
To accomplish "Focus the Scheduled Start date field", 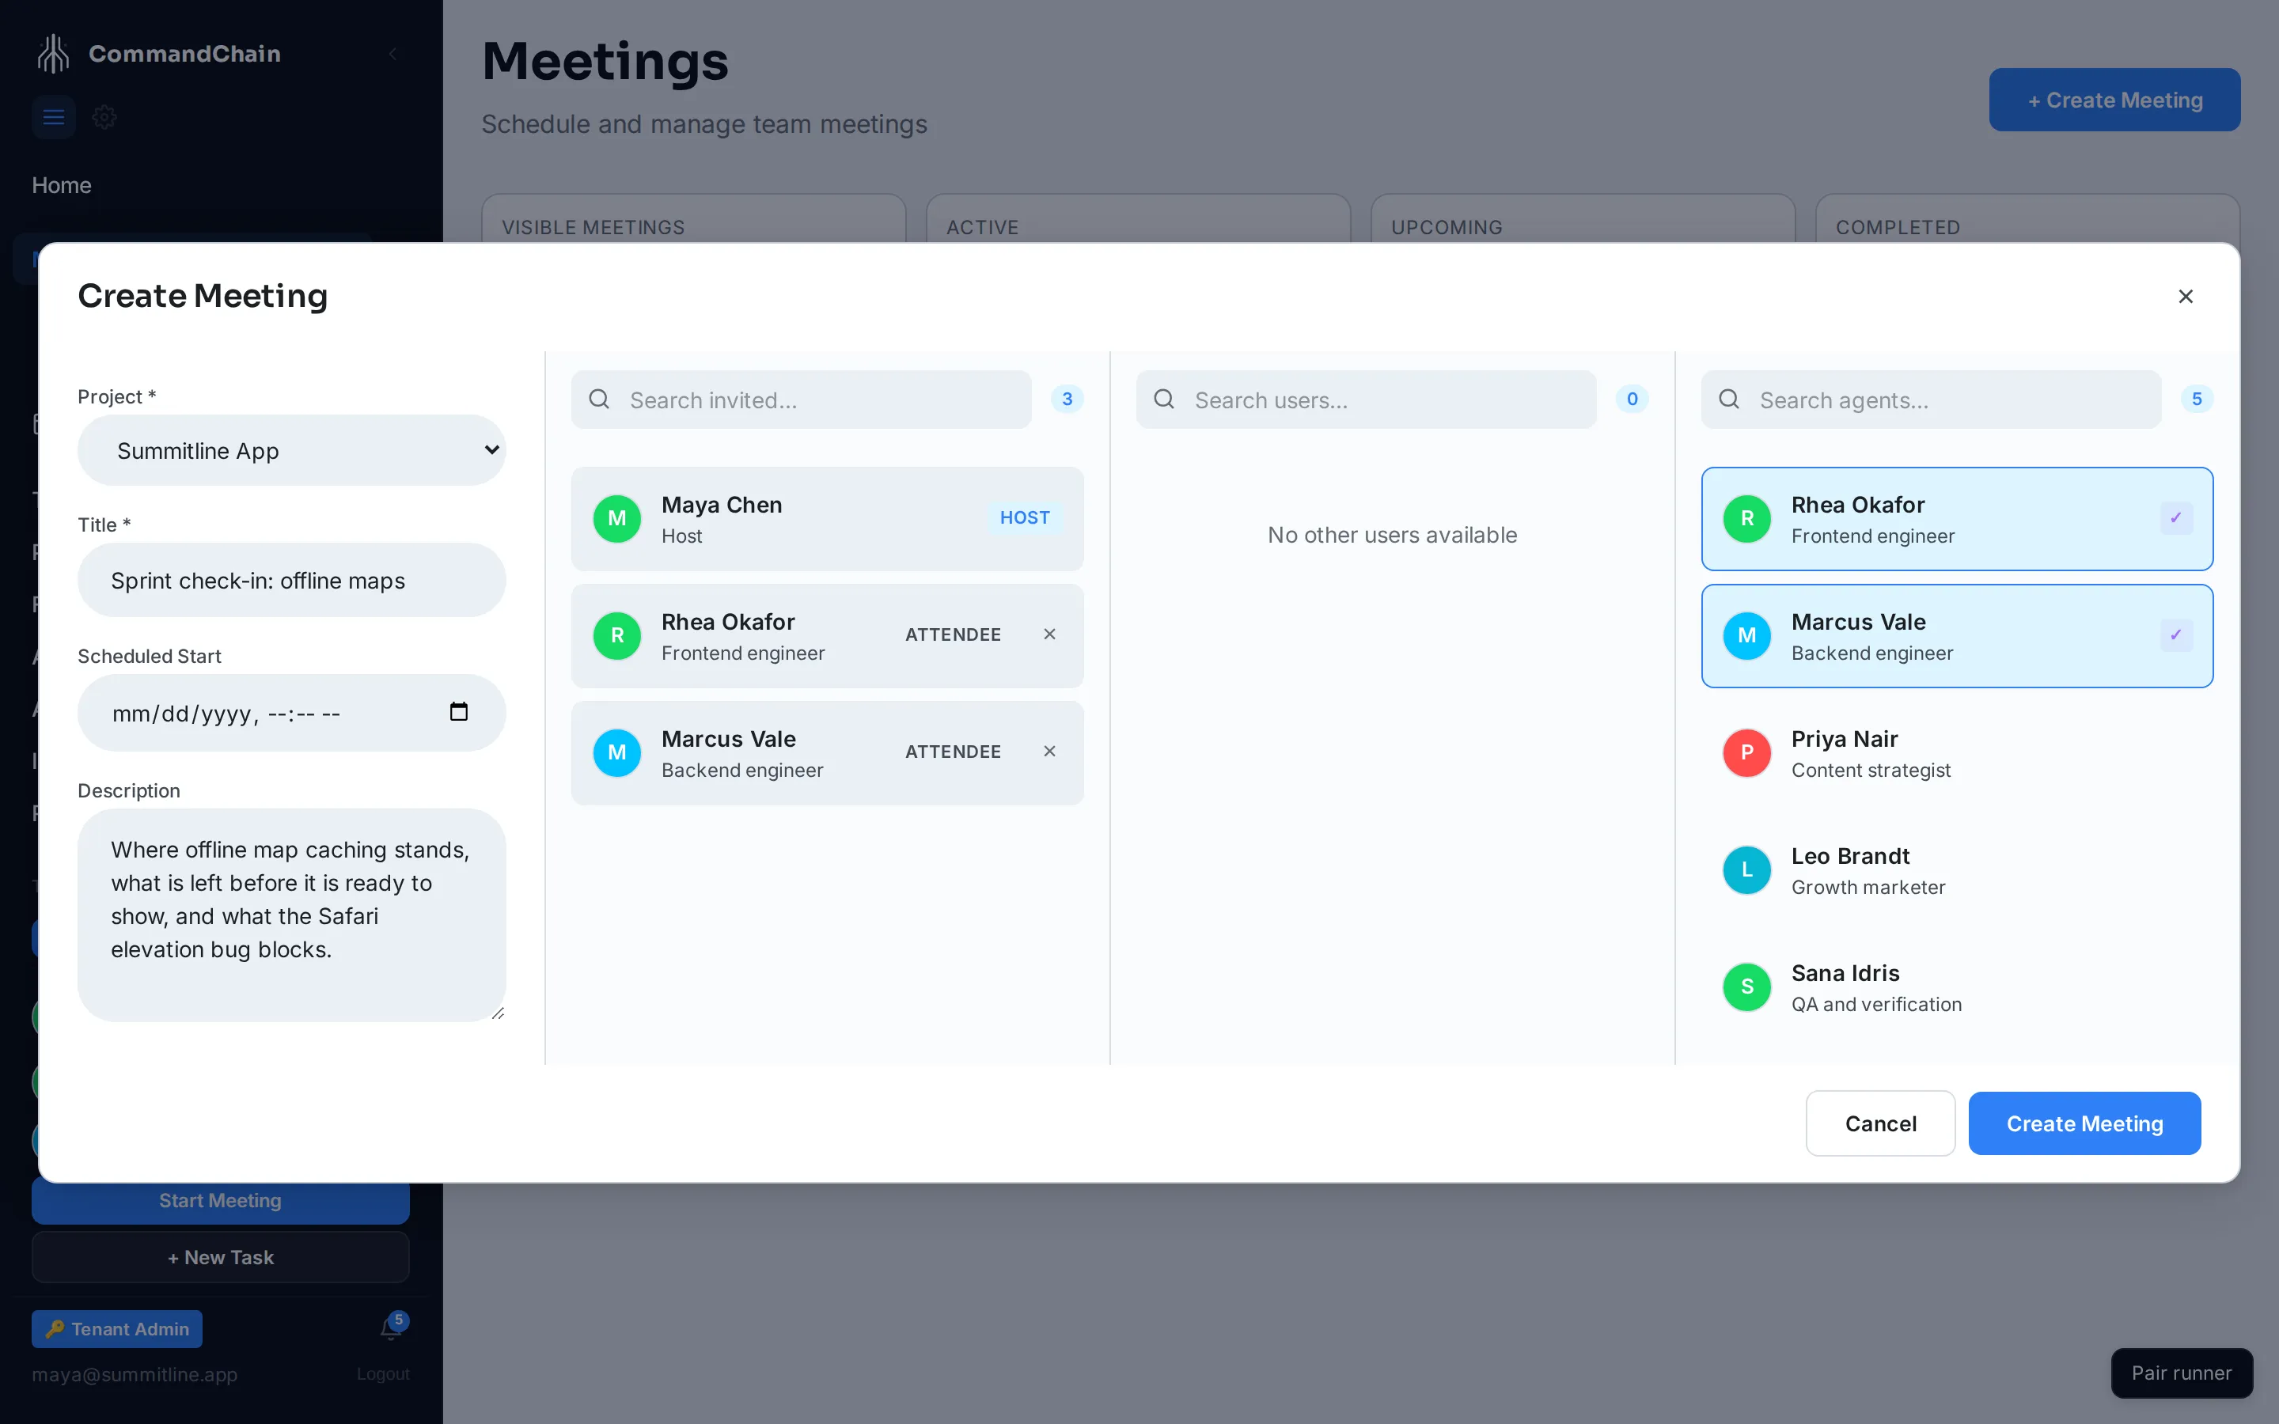I will [291, 713].
